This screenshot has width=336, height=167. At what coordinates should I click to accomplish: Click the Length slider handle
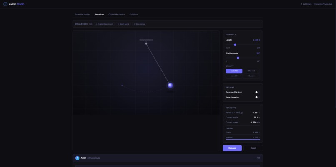[235, 44]
